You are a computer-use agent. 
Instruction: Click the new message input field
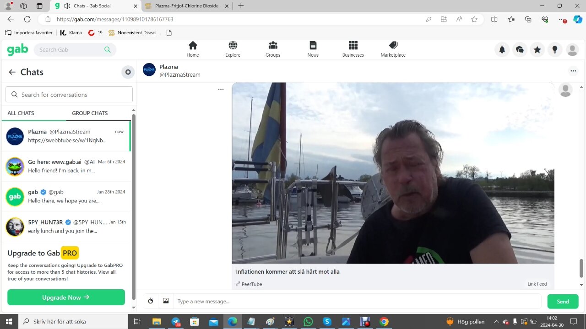pos(357,301)
